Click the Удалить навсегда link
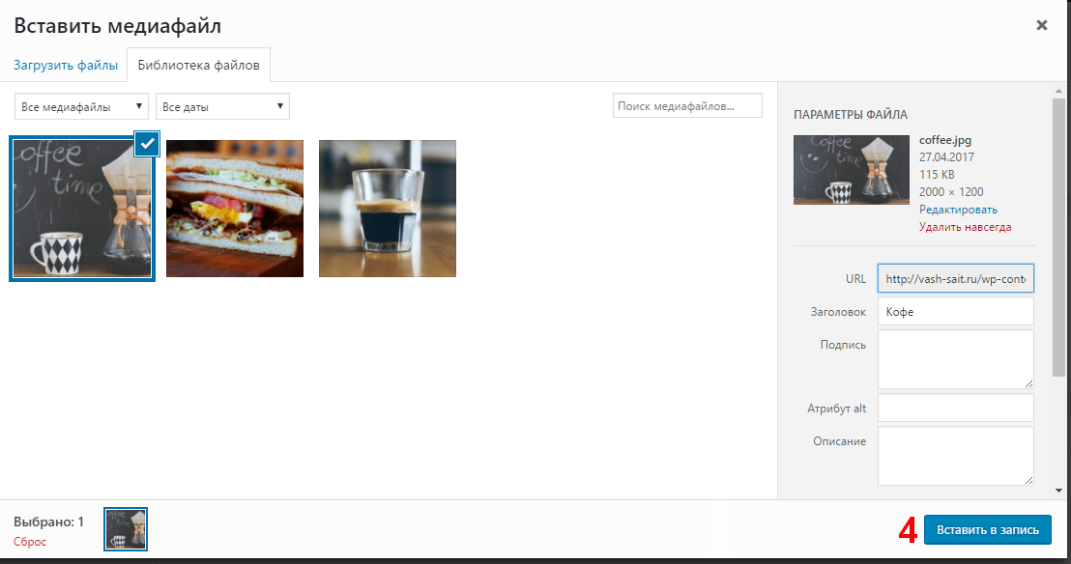Viewport: 1071px width, 564px height. (x=965, y=227)
